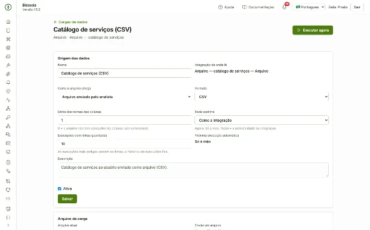Viewport: 370px width, 230px height.
Task: Open the key icon in sidebar
Action: coord(8,117)
